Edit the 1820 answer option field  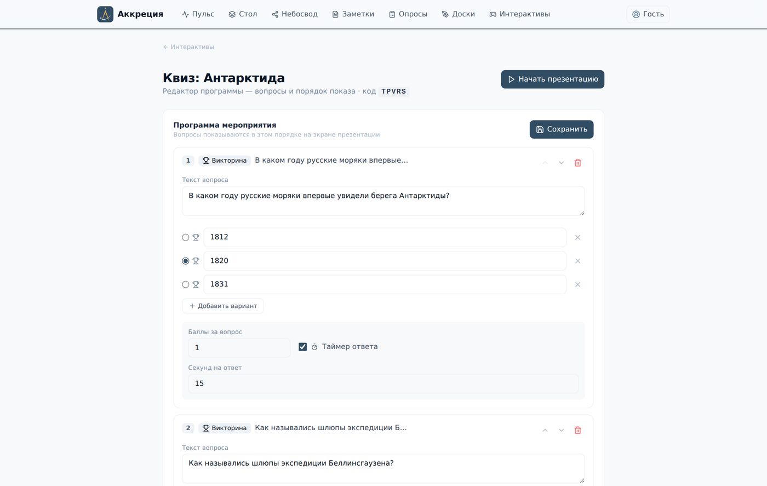click(x=385, y=261)
